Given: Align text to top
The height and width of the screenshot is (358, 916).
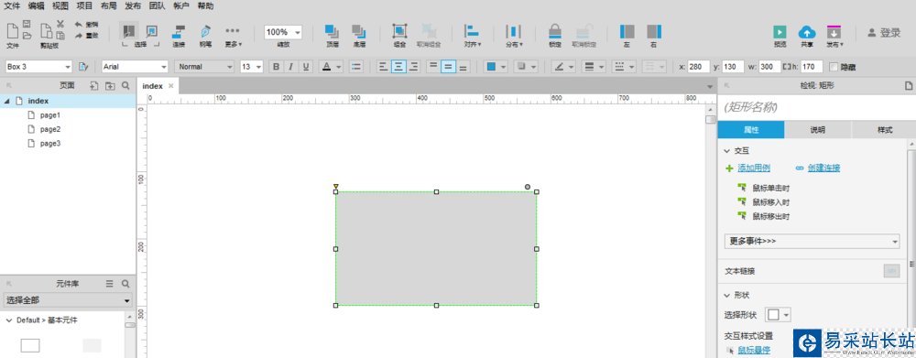Looking at the screenshot, I should (433, 67).
